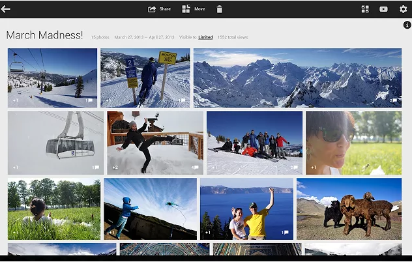Screen dimensions: 412x262
Task: Open the mountain range panorama photo
Action: pos(297,77)
